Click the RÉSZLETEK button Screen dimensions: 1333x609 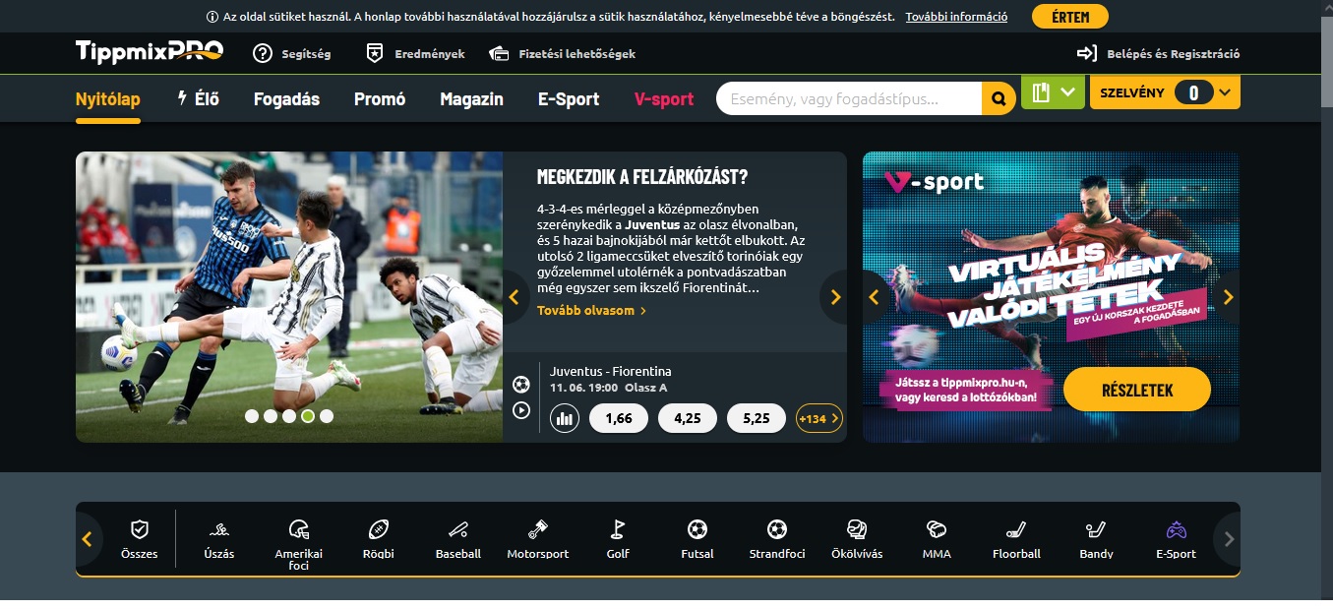pyautogui.click(x=1137, y=390)
